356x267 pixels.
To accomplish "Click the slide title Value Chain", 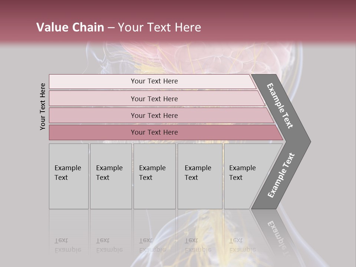I will [70, 27].
